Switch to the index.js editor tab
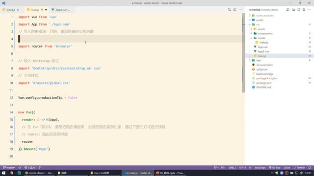The image size is (314, 176). (x=11, y=10)
